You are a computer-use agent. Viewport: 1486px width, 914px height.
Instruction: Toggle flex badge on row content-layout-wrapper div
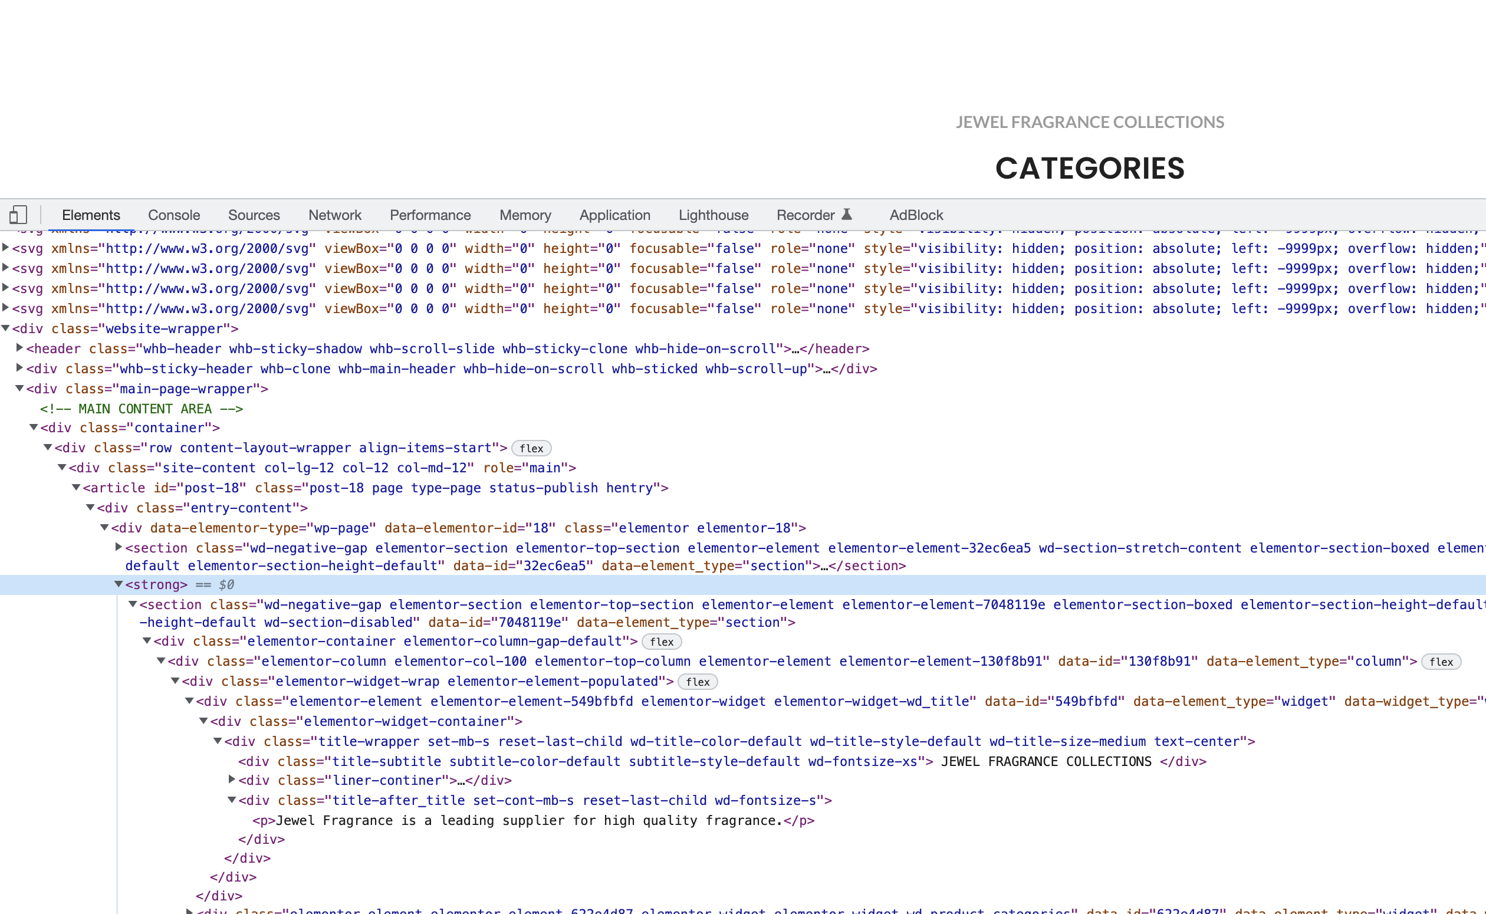coord(531,449)
